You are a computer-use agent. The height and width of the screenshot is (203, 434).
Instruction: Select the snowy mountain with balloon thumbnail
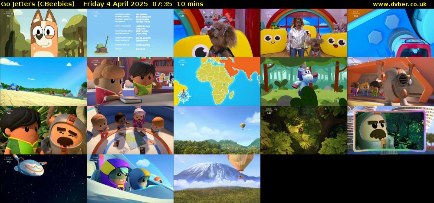(217, 179)
